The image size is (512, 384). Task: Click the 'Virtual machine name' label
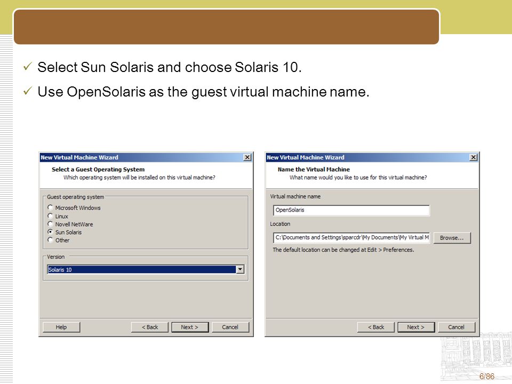(295, 197)
